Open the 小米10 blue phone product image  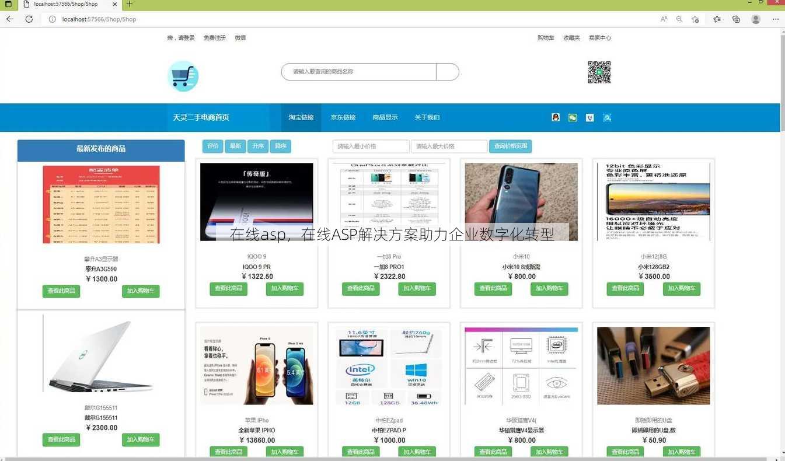(521, 202)
